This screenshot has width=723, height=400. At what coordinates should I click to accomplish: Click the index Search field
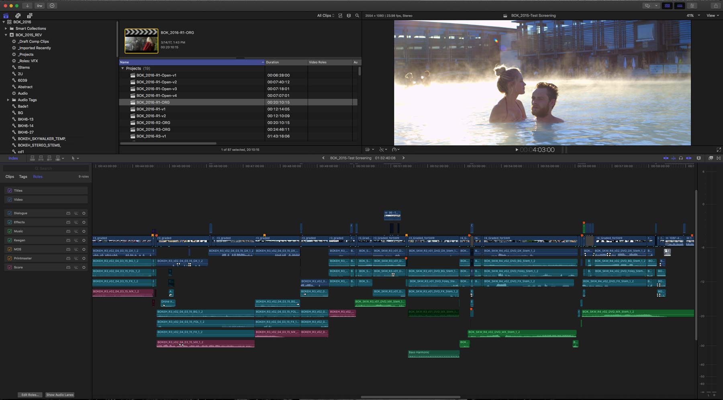coord(46,169)
